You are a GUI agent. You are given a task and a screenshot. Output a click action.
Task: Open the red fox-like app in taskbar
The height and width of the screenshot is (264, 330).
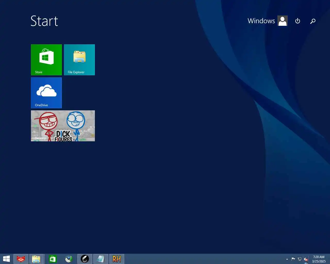tap(21, 259)
